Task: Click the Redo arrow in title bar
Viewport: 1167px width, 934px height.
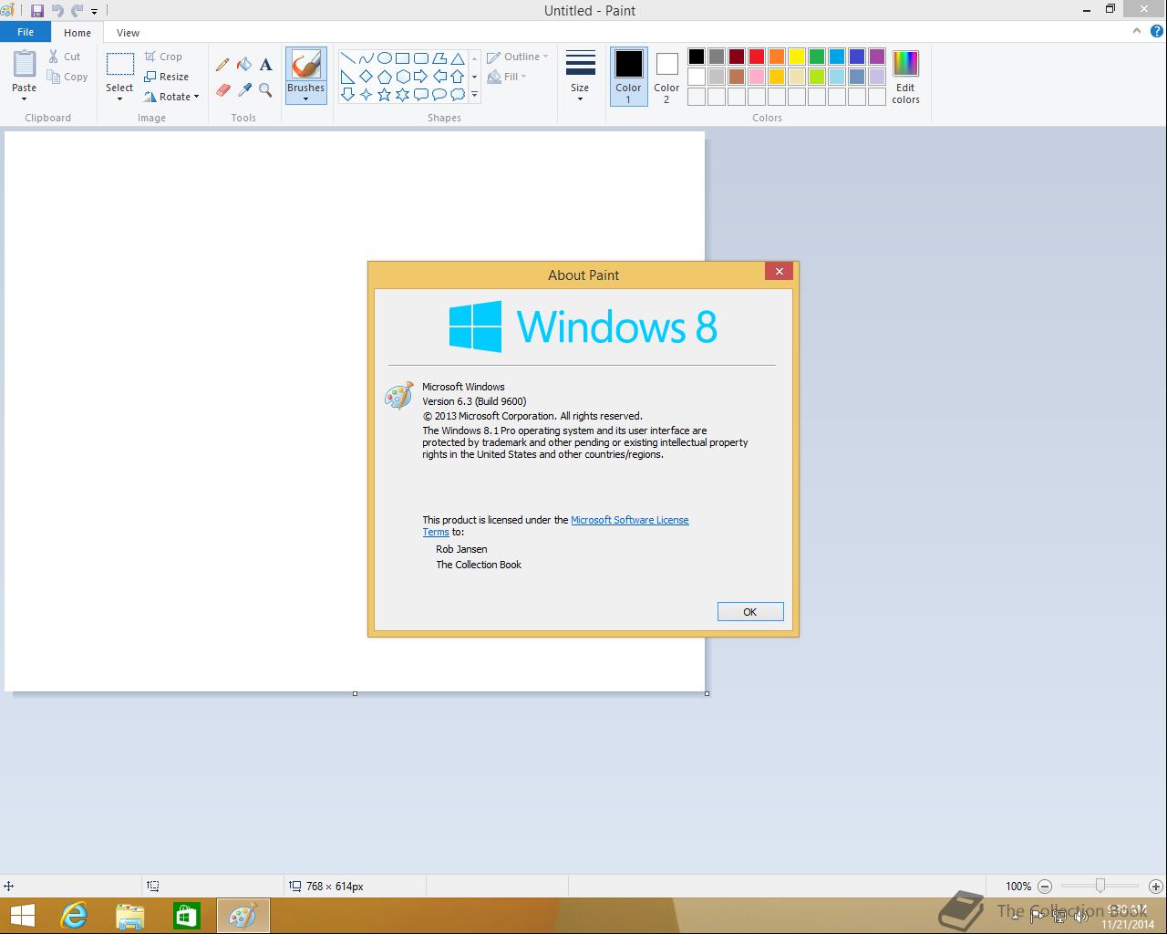Action: click(77, 11)
